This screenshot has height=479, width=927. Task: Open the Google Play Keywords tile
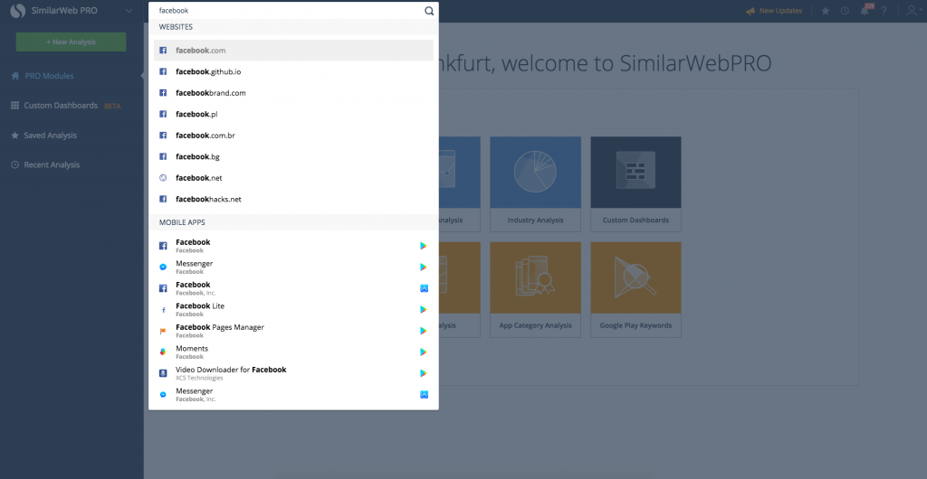click(636, 289)
